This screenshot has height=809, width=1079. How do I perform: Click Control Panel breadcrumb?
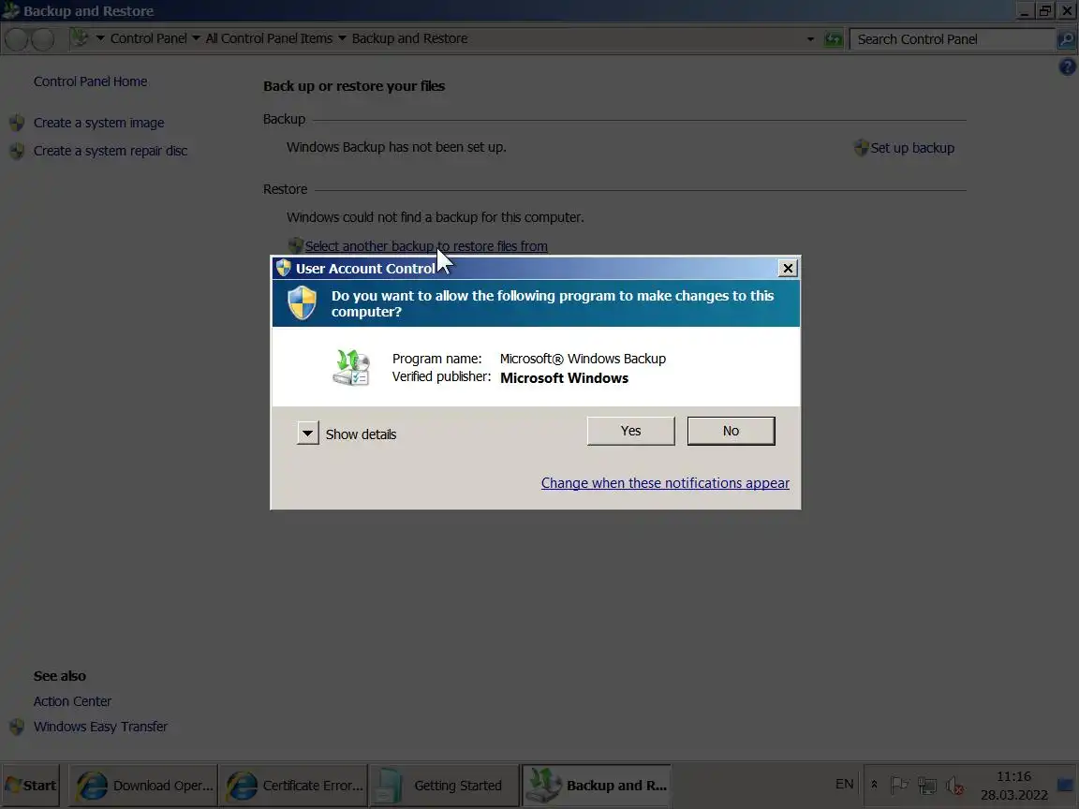pos(149,38)
